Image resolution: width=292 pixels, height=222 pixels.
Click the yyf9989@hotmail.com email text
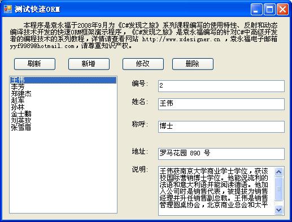[42, 46]
